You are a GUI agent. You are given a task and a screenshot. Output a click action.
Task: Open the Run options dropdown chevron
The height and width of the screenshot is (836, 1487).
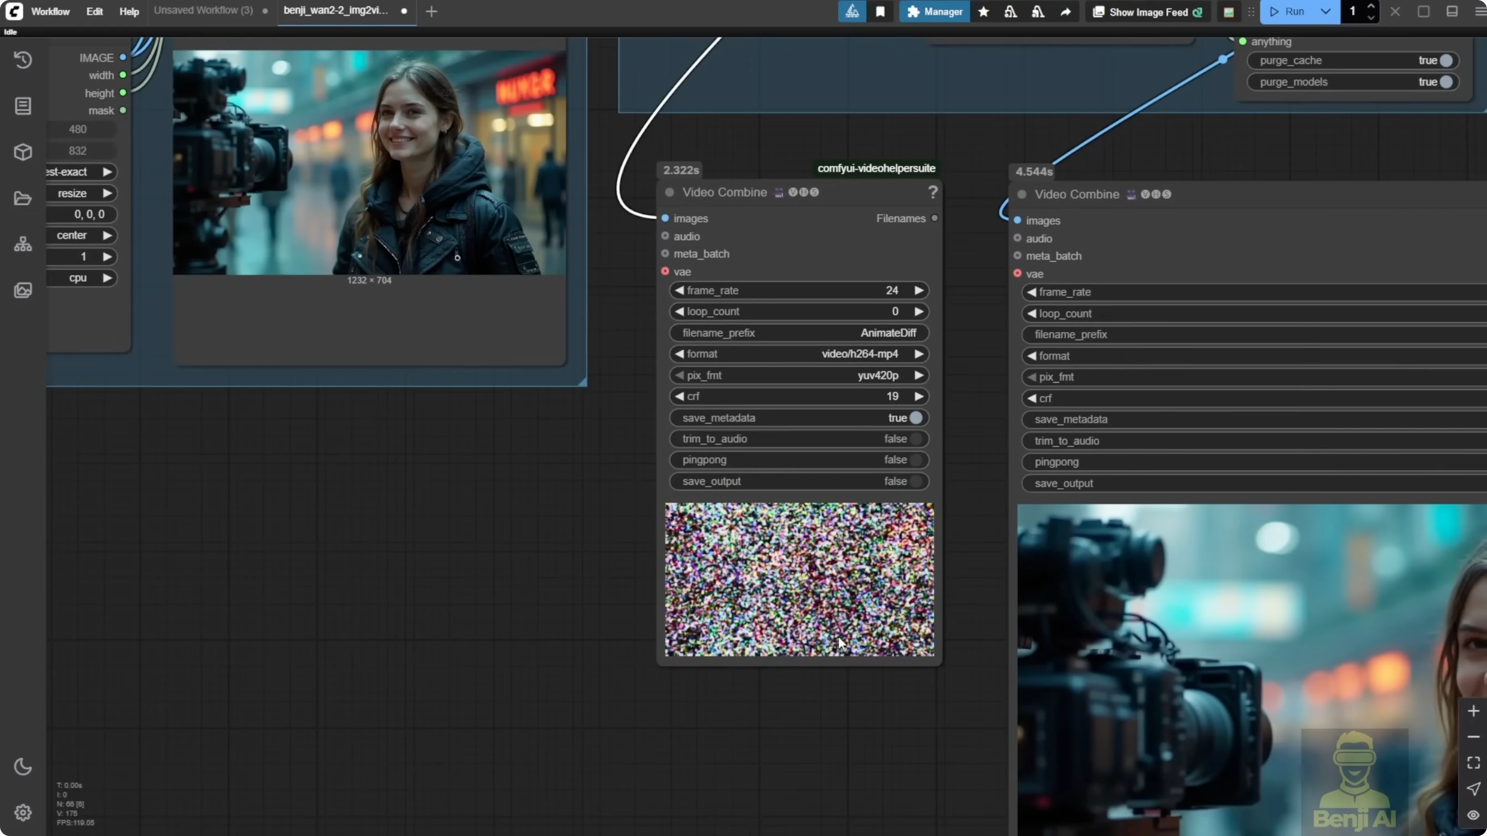[1325, 12]
